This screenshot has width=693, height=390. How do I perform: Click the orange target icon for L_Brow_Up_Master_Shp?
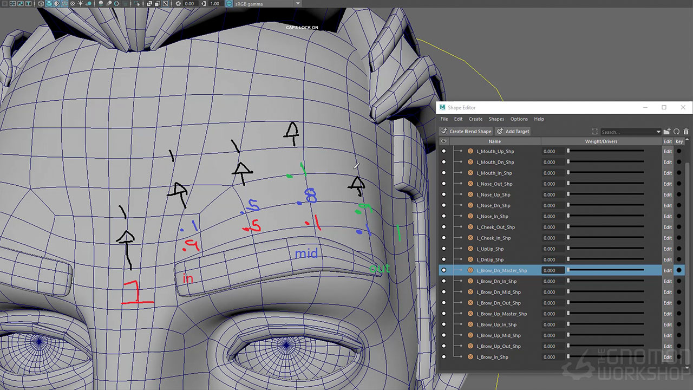click(470, 314)
